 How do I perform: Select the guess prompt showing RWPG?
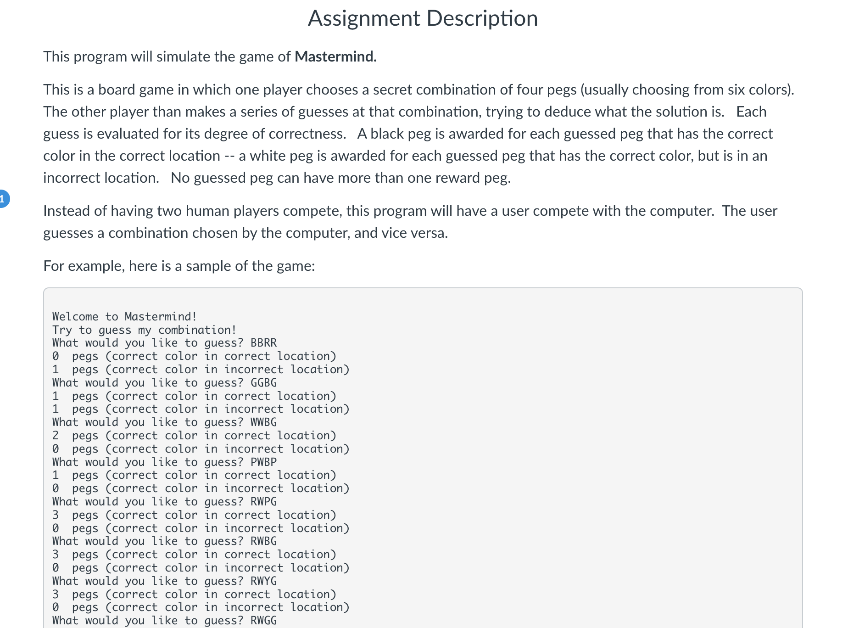click(x=164, y=501)
